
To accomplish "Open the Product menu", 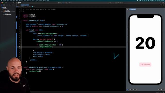I will click(29, 1).
